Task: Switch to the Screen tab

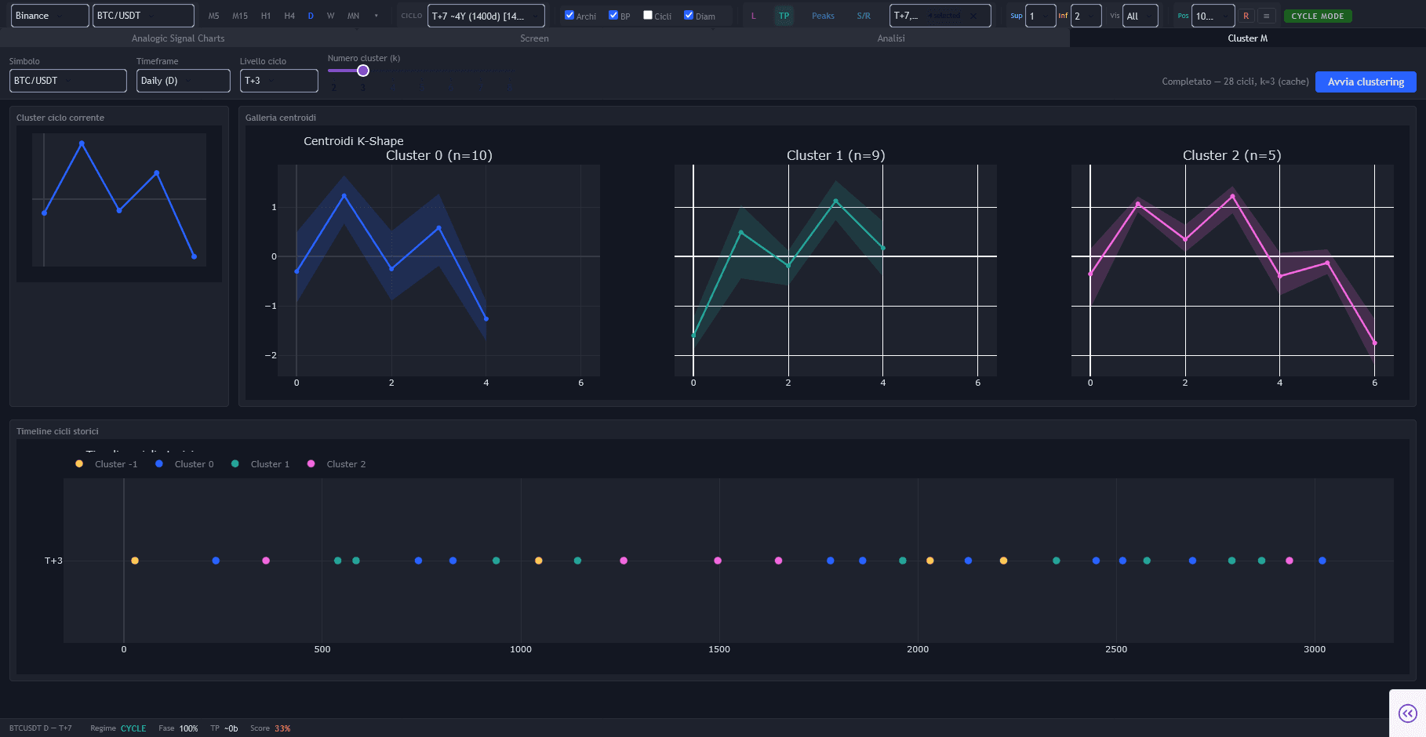Action: pyautogui.click(x=534, y=38)
